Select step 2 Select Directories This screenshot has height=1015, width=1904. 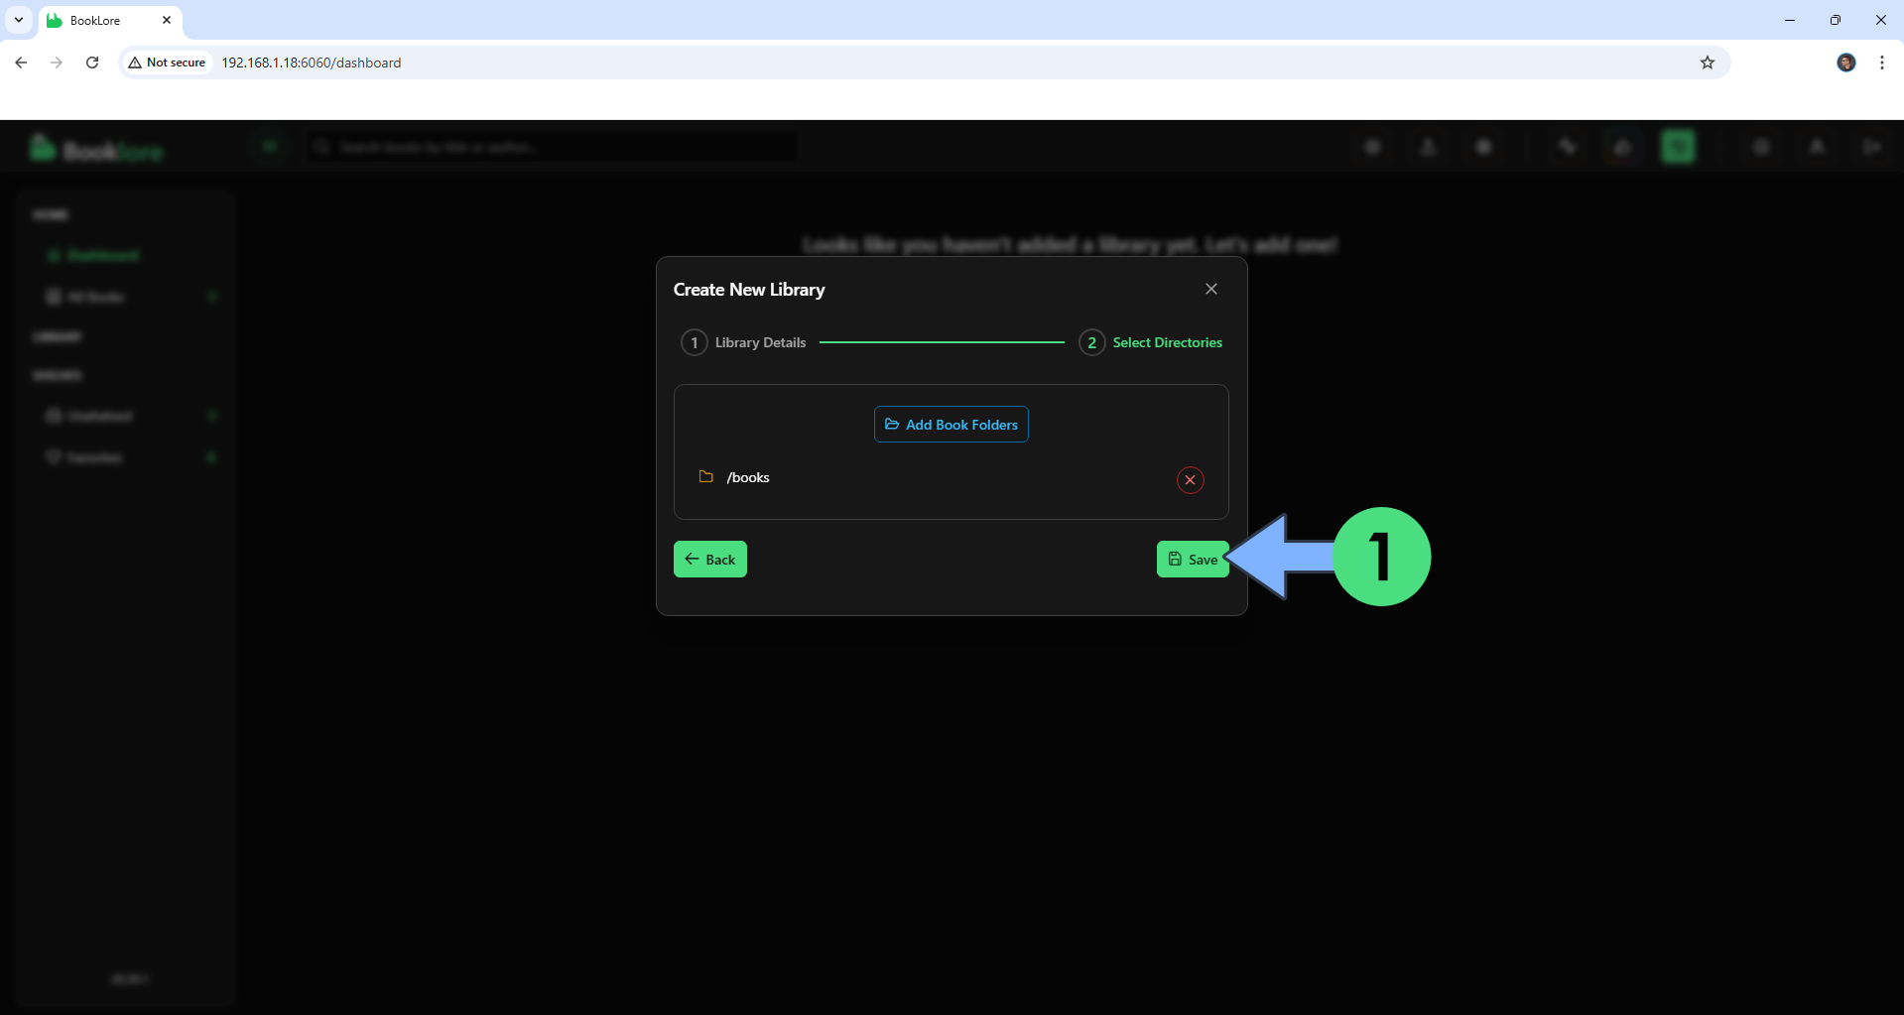[1151, 342]
